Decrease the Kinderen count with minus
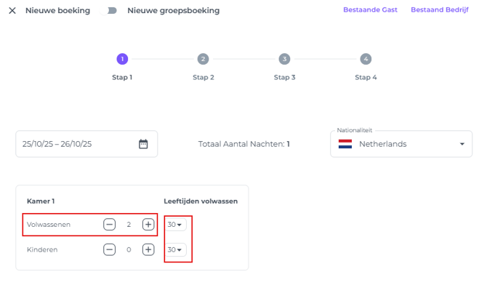Image resolution: width=487 pixels, height=301 pixels. 109,249
